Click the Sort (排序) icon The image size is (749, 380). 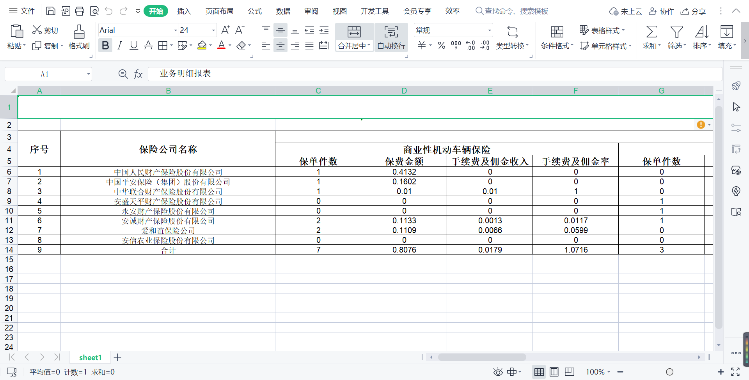[702, 32]
